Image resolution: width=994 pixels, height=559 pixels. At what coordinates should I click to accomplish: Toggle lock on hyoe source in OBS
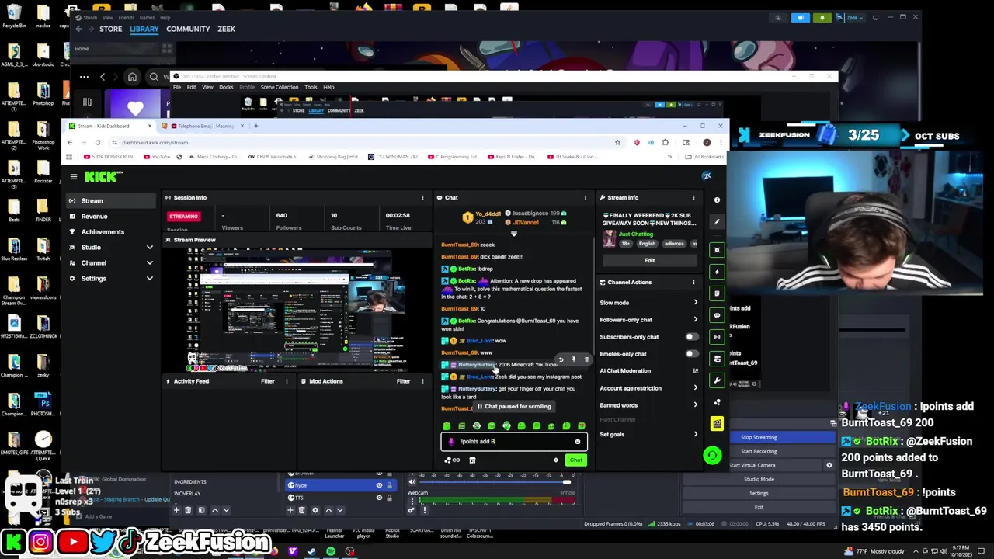pyautogui.click(x=390, y=485)
